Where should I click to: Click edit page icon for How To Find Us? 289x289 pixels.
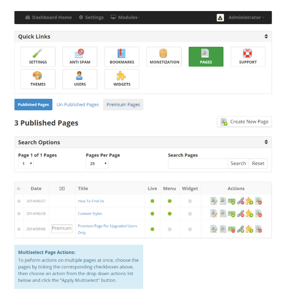pos(214,201)
